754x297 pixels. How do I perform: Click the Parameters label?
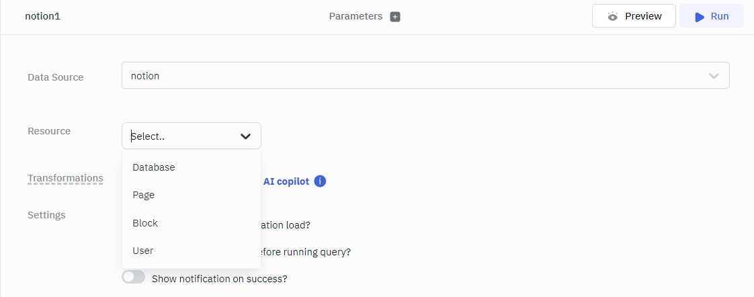click(355, 16)
